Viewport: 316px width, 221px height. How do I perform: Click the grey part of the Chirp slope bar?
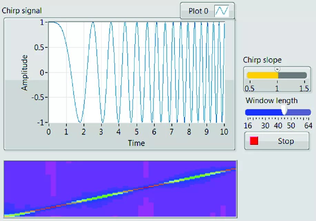click(293, 75)
